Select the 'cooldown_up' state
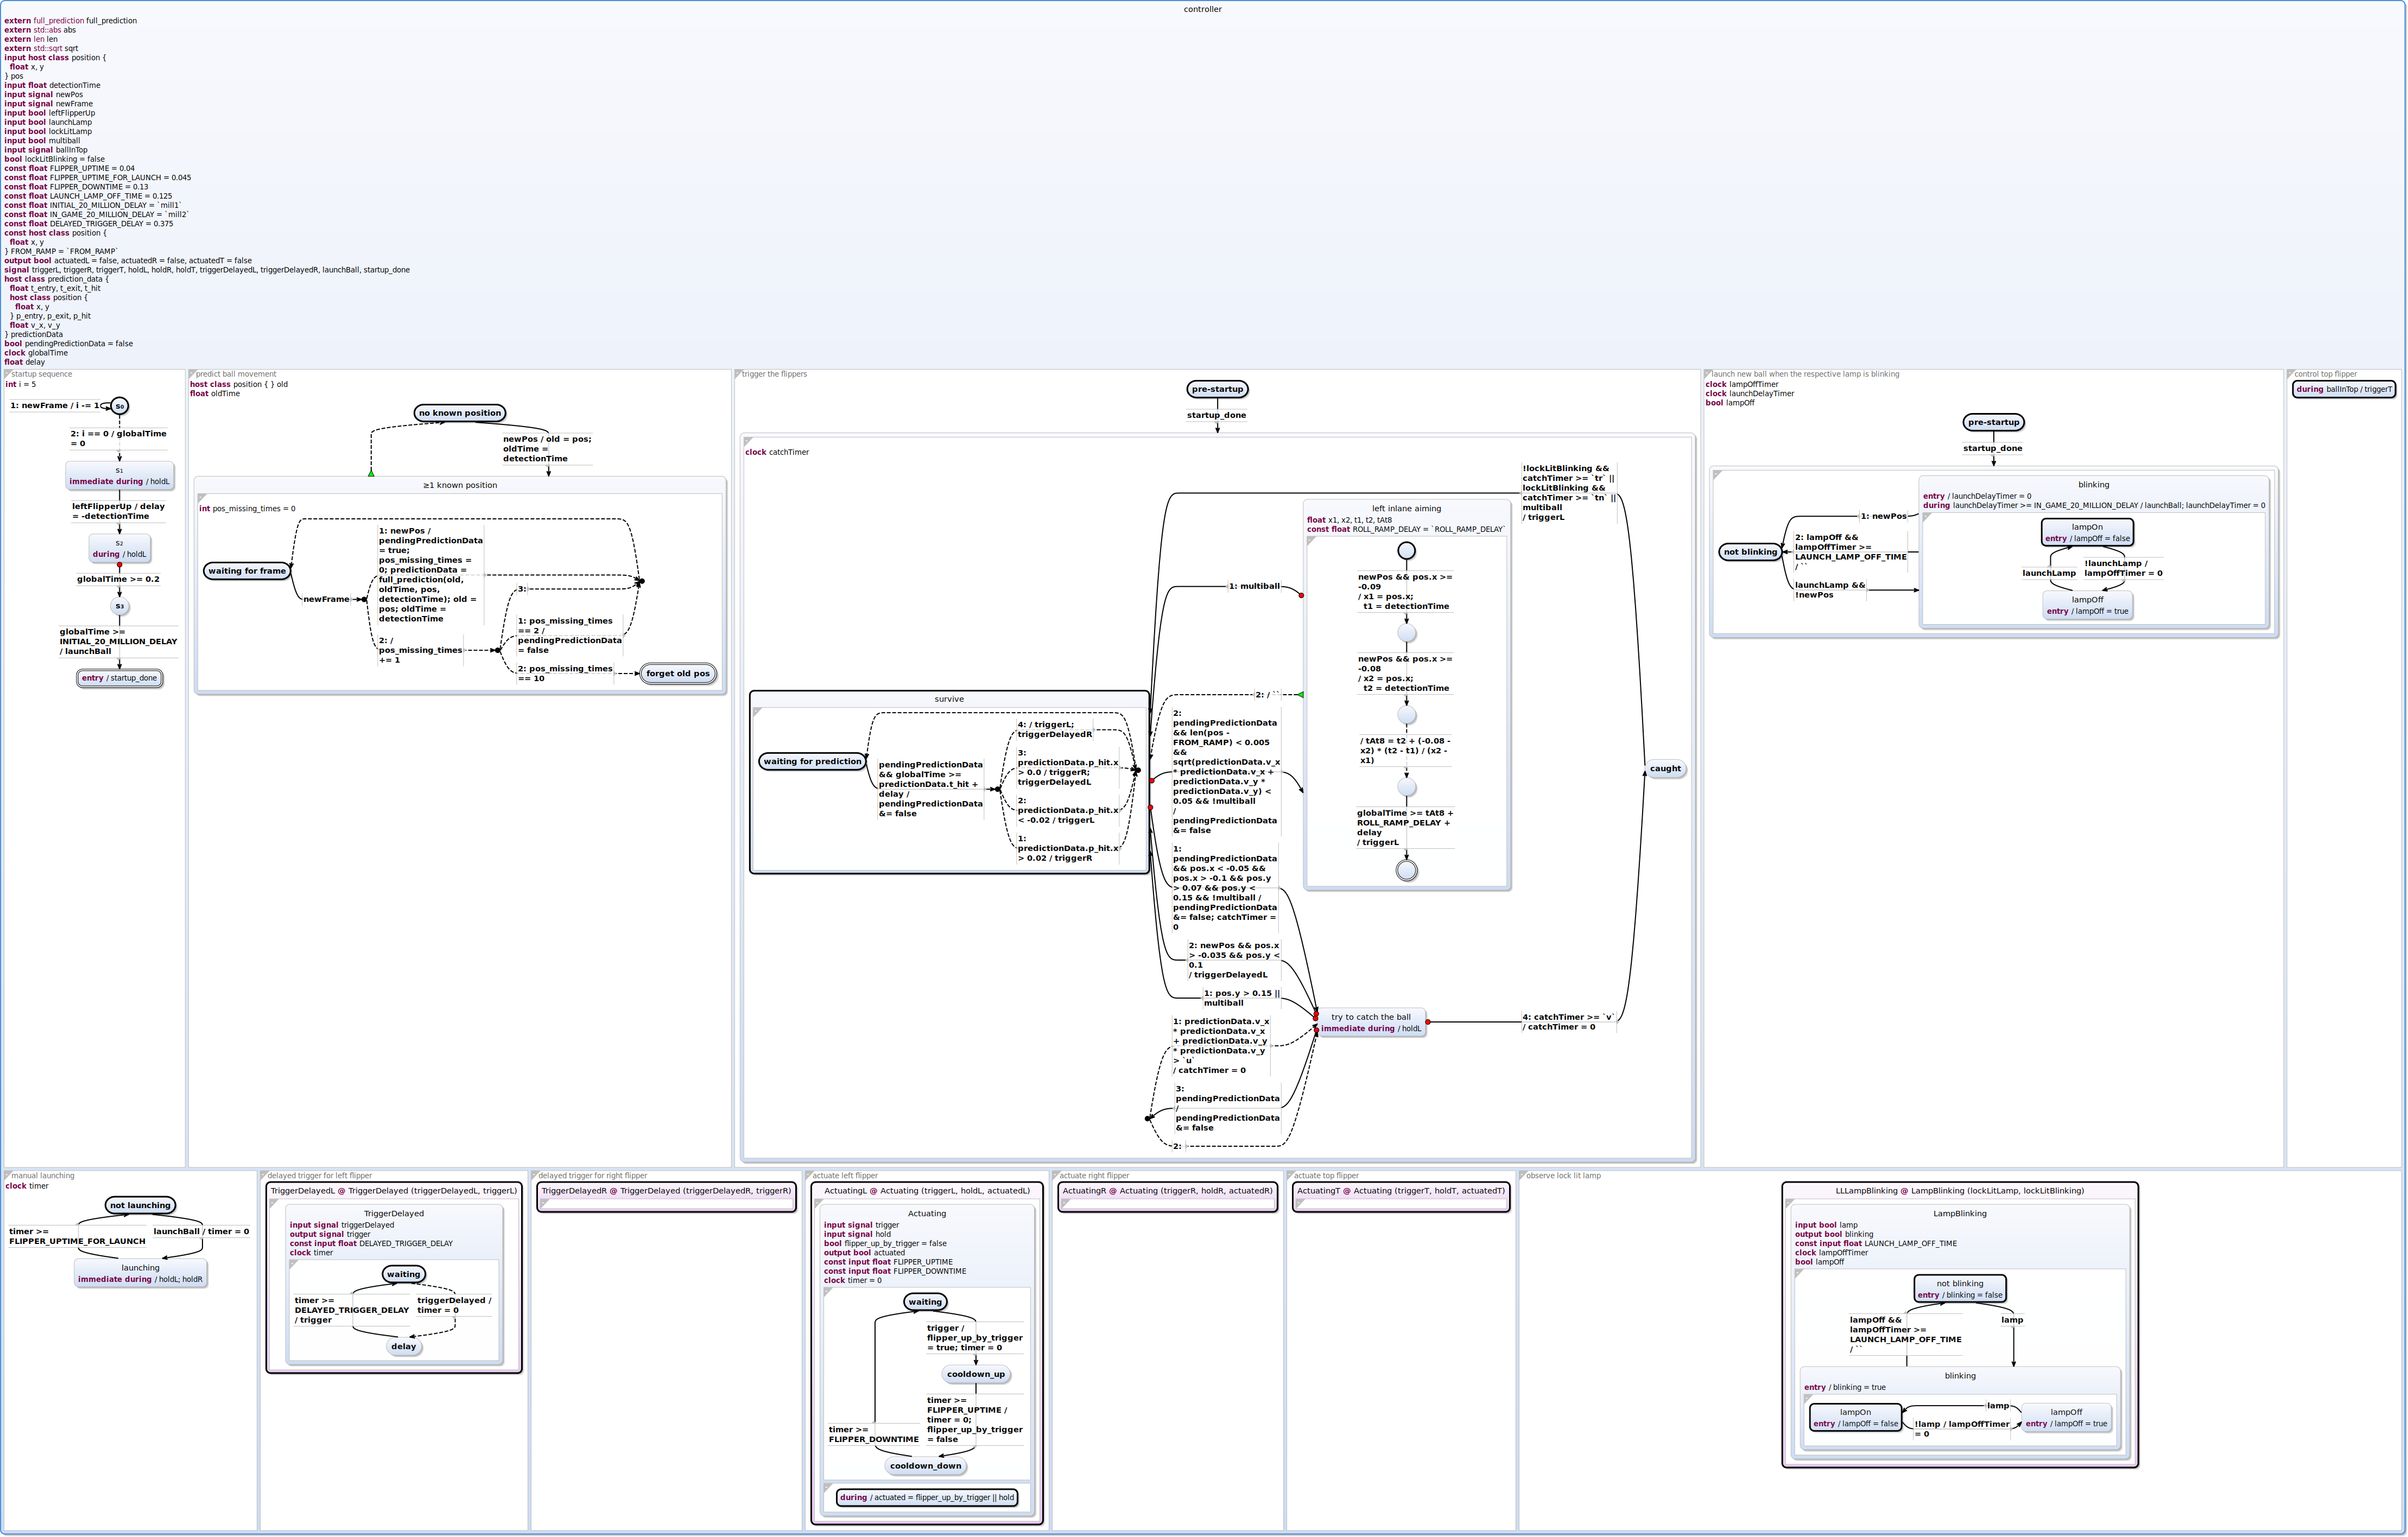Viewport: 2408px width, 1537px height. [976, 1375]
